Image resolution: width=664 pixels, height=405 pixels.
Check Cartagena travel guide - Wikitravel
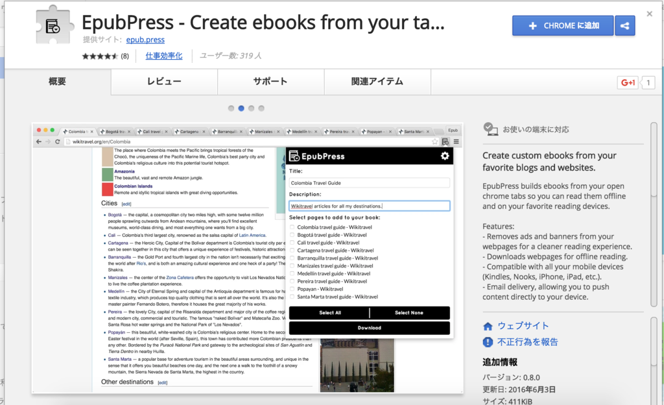pos(292,251)
